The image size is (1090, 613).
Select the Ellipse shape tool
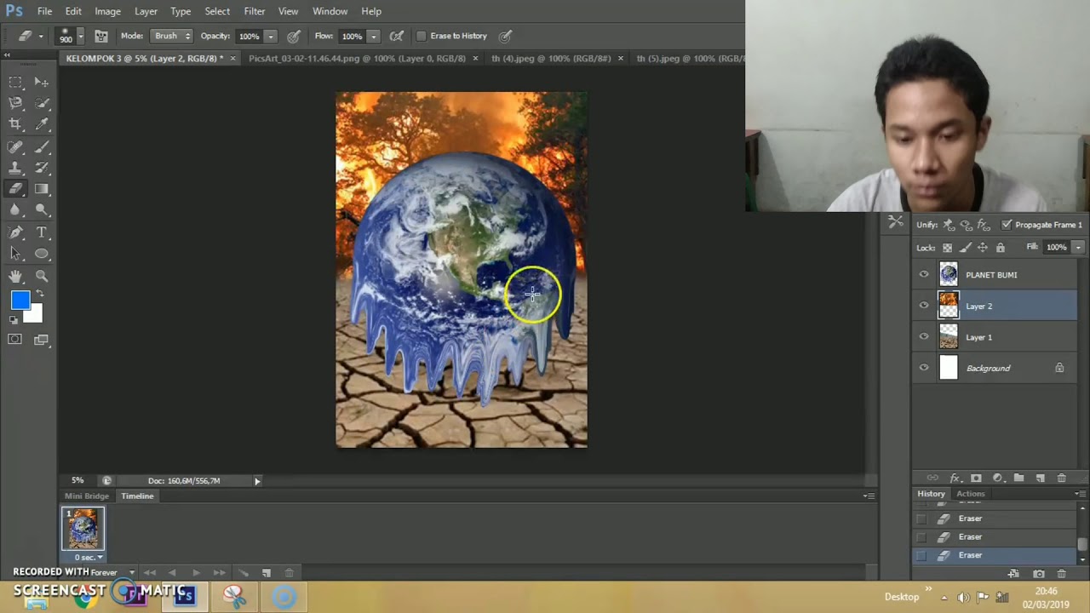[41, 254]
